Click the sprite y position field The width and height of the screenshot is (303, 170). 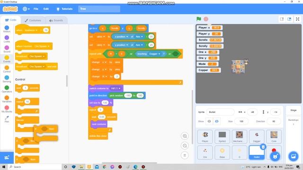click(x=276, y=112)
